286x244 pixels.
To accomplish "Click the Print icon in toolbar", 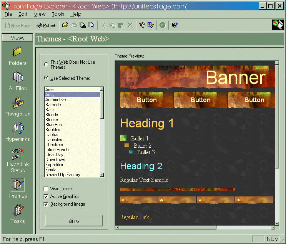I will (x=74, y=25).
